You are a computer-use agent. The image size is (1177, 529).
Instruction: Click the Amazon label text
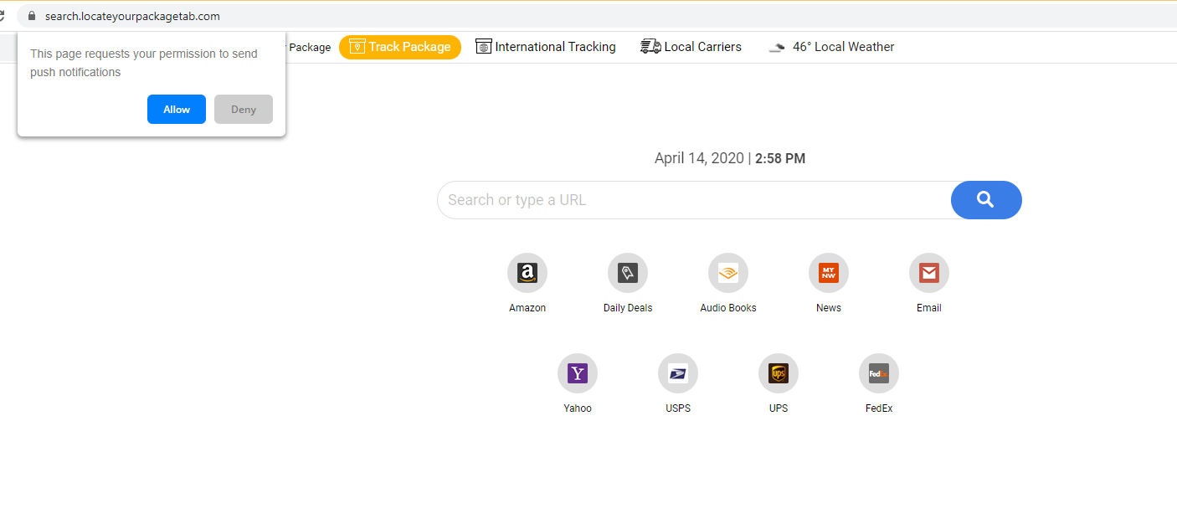(527, 308)
